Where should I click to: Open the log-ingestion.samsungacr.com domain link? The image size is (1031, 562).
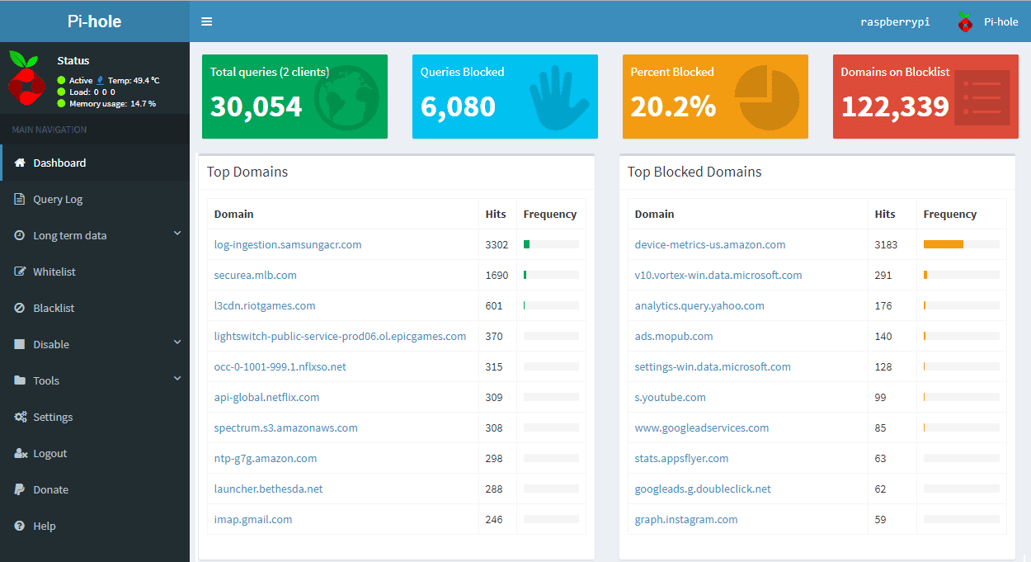[x=288, y=244]
